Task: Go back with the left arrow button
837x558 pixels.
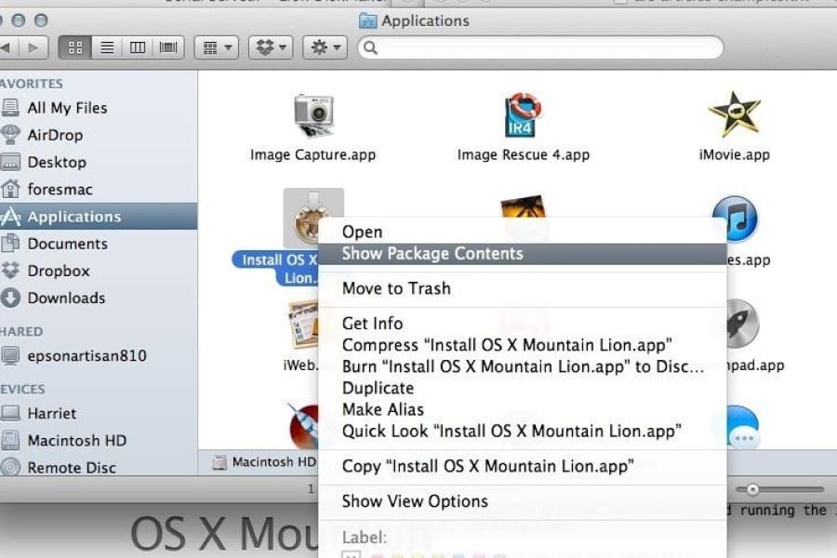Action: pos(7,48)
